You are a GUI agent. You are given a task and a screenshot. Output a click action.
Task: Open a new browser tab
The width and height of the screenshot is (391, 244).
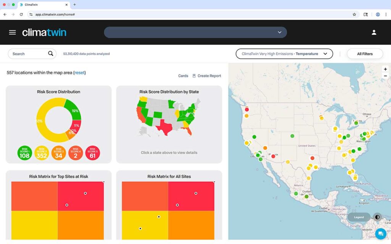pyautogui.click(x=74, y=5)
